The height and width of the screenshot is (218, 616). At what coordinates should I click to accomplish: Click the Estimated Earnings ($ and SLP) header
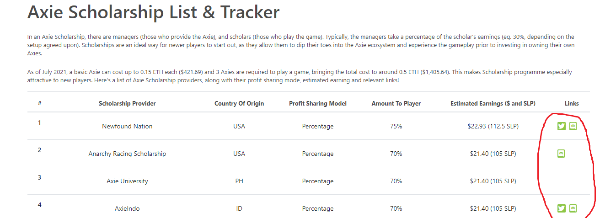point(493,103)
